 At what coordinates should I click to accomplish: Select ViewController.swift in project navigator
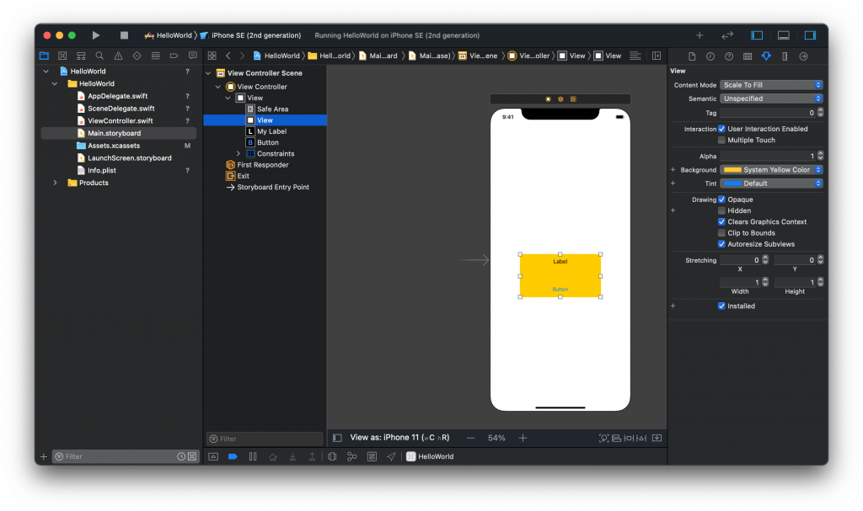[120, 120]
